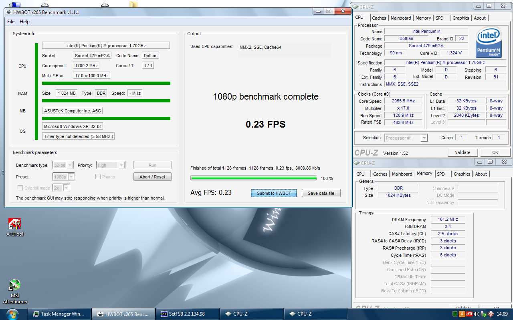Open the ATITool desktop shortcut
The height and width of the screenshot is (320, 513).
pos(14,228)
